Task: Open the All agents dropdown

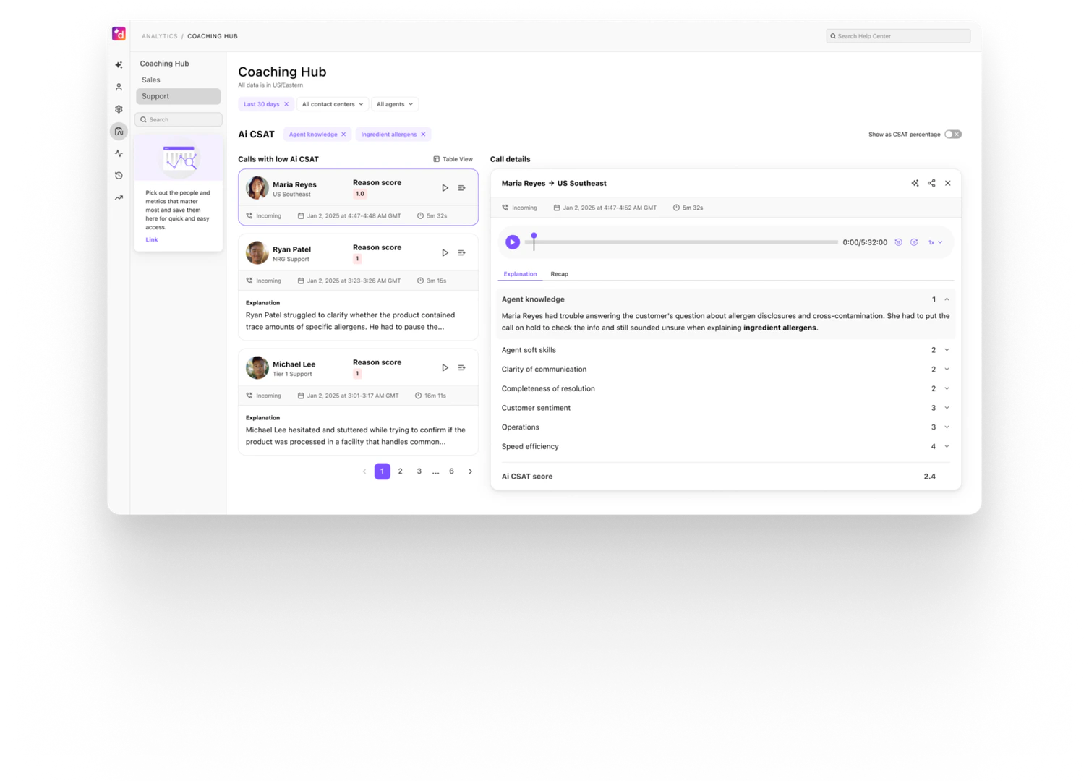Action: pos(394,104)
